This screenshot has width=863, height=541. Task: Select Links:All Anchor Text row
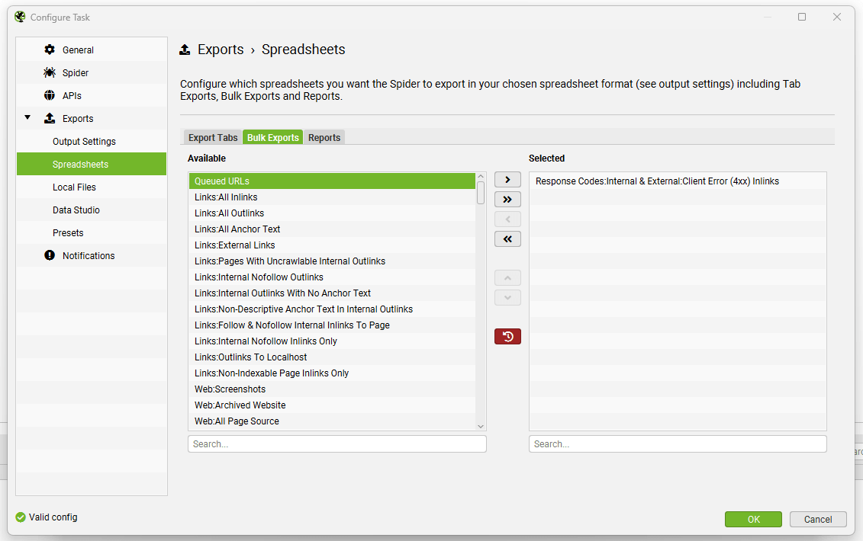[x=332, y=229]
